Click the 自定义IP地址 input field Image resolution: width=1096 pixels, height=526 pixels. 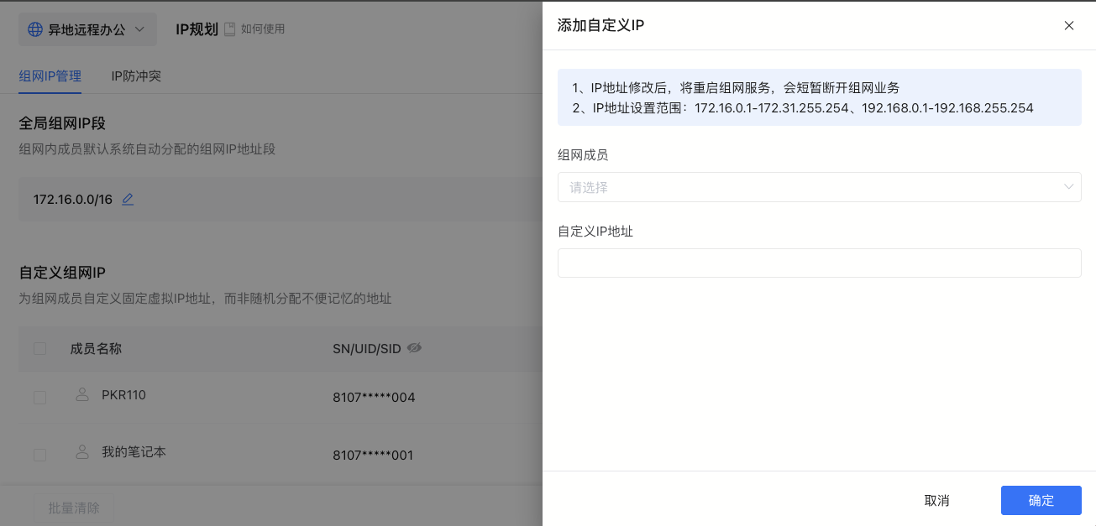819,263
